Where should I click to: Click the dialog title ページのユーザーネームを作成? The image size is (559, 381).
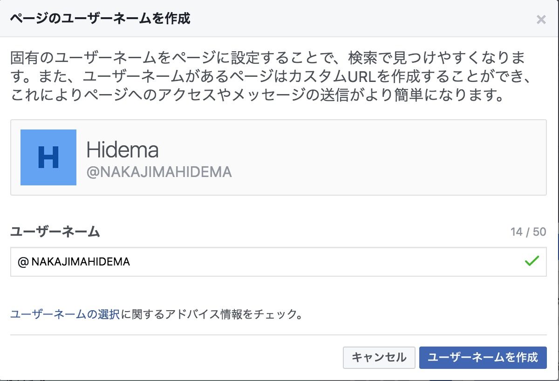(x=100, y=19)
